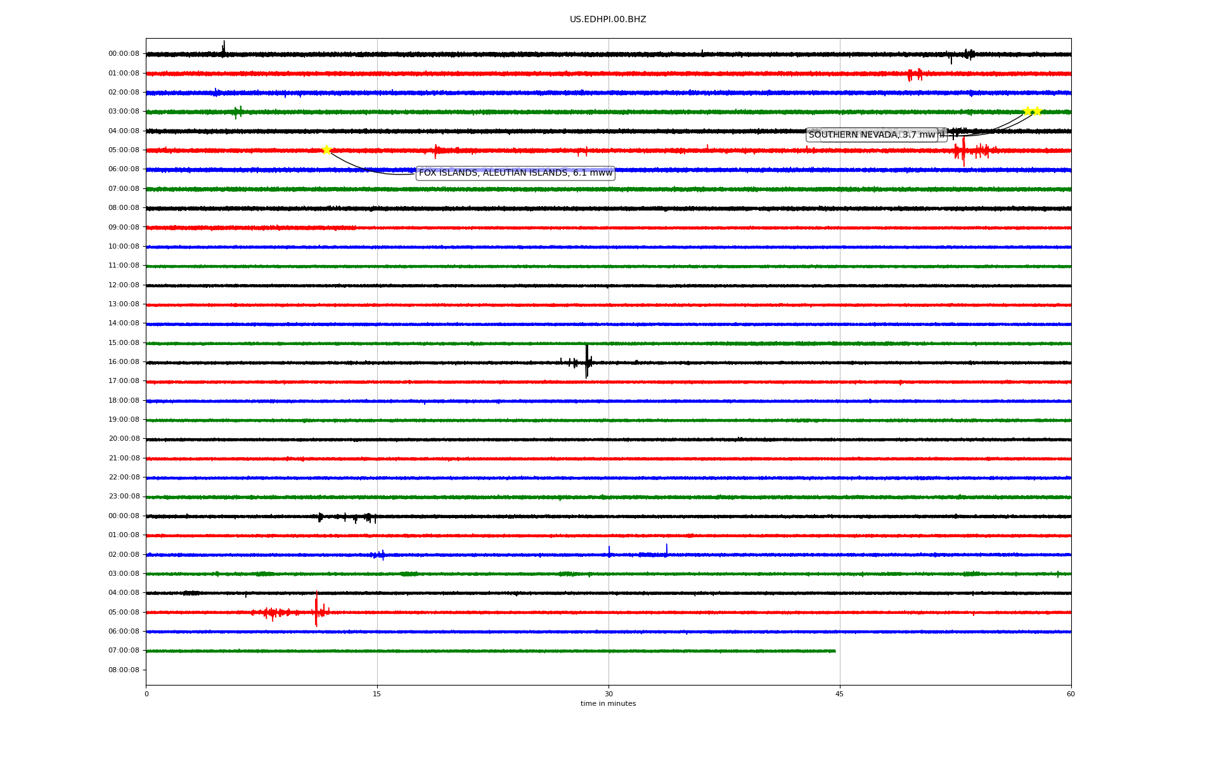Click the Southern Nevada 3.7 mw label

click(x=872, y=135)
